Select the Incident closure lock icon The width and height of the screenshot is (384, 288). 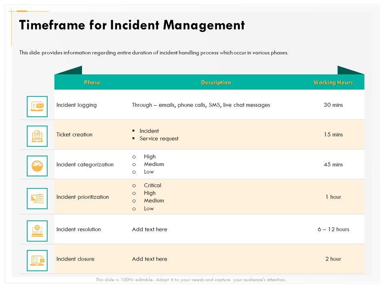coord(37,260)
